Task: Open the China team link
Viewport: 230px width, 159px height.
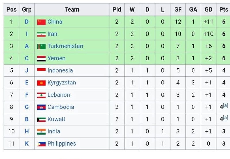Action: (x=55, y=22)
